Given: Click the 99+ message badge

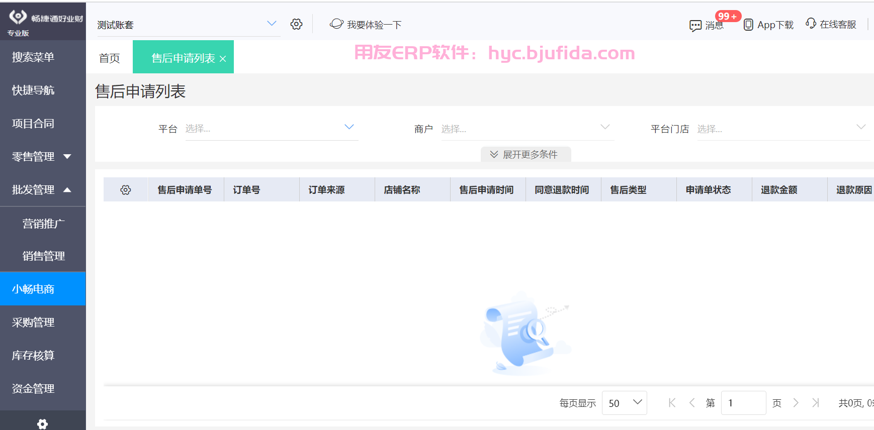Looking at the screenshot, I should (x=728, y=16).
